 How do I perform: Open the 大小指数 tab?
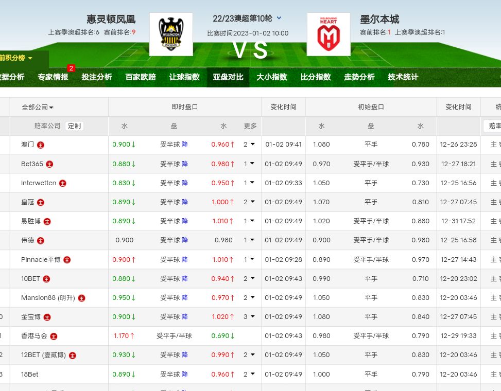pyautogui.click(x=272, y=77)
